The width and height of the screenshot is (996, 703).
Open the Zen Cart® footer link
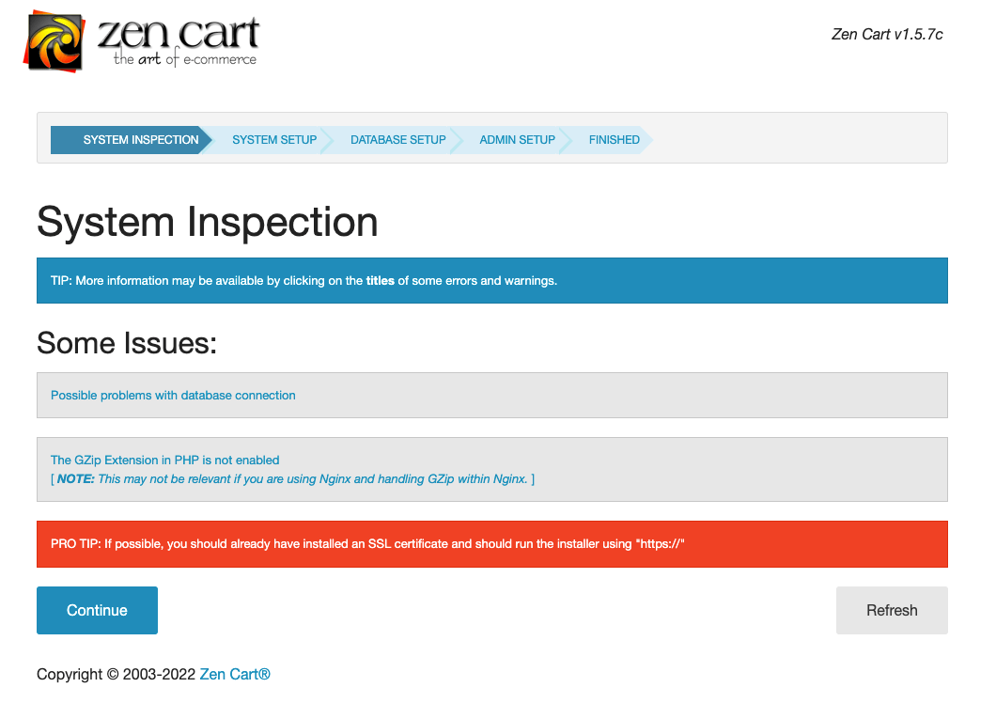pyautogui.click(x=235, y=675)
